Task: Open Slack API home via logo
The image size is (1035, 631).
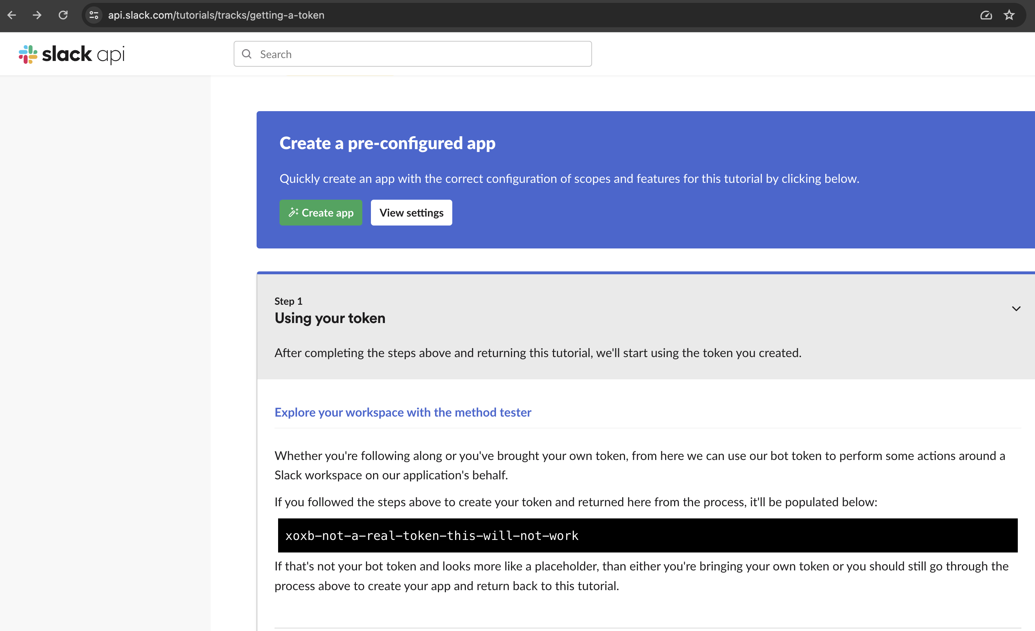Action: [71, 54]
